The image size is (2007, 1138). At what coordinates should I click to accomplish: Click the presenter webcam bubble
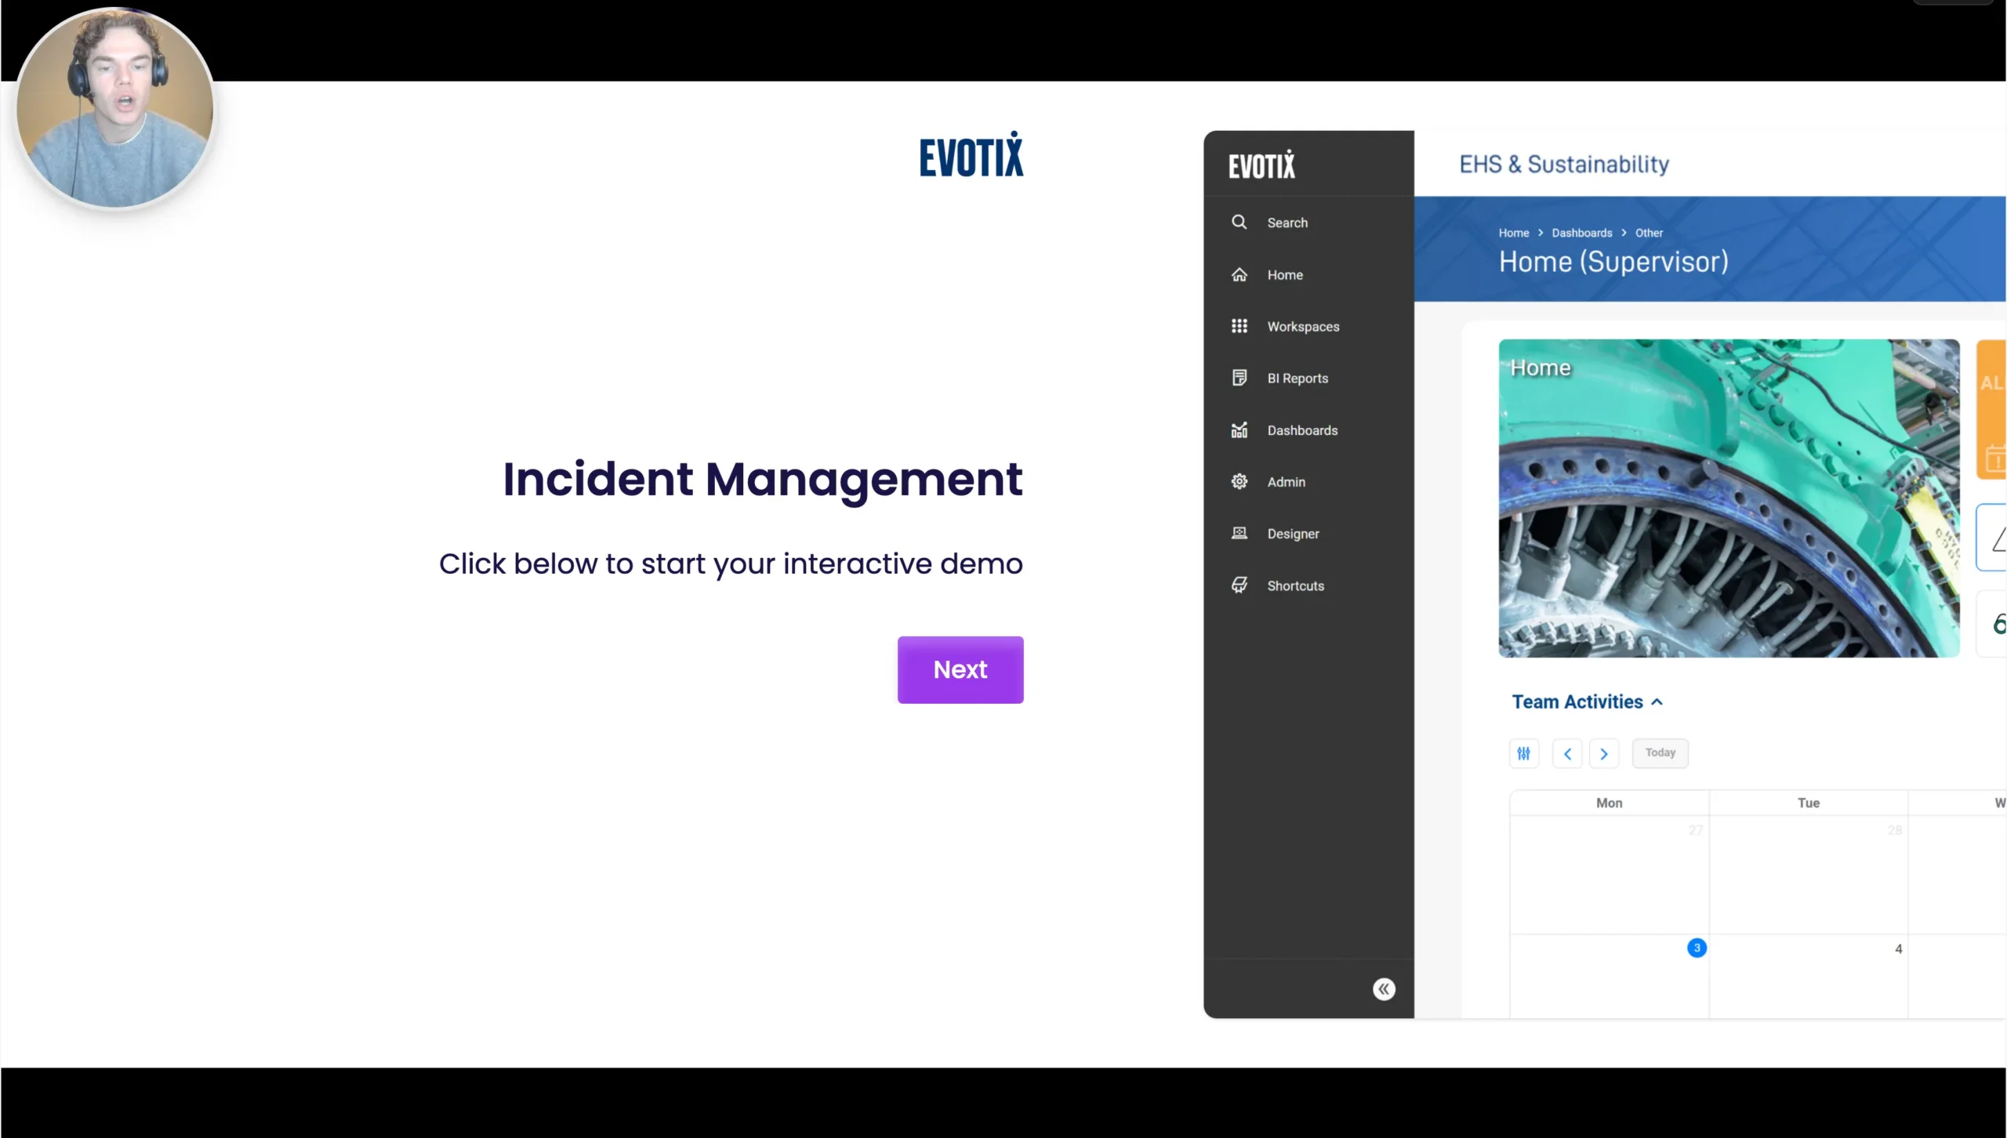pyautogui.click(x=115, y=108)
